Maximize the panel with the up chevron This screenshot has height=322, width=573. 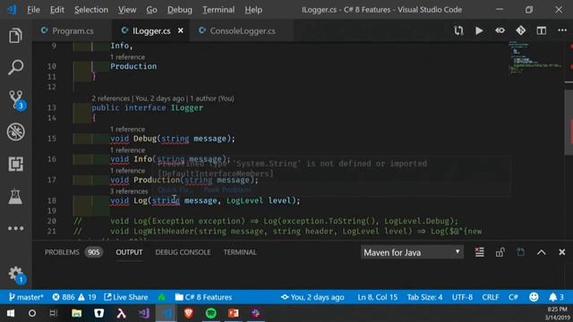[541, 252]
